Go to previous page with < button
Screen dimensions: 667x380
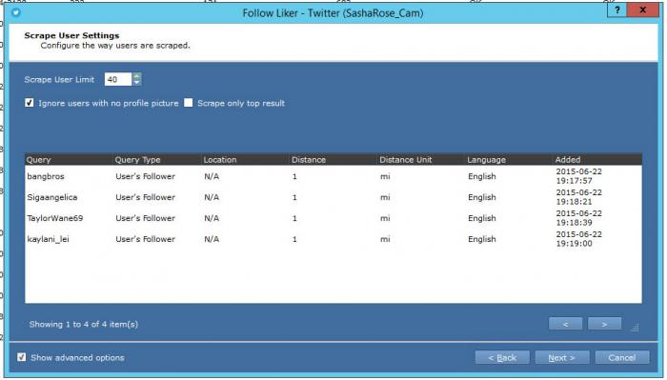565,324
